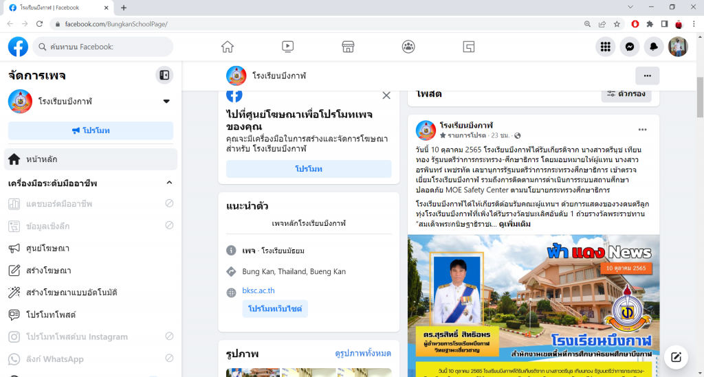Select หน้าหลัก in the sidebar

coord(91,159)
